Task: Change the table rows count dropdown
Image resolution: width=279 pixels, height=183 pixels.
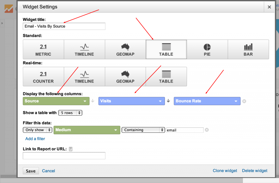Action: [70, 113]
